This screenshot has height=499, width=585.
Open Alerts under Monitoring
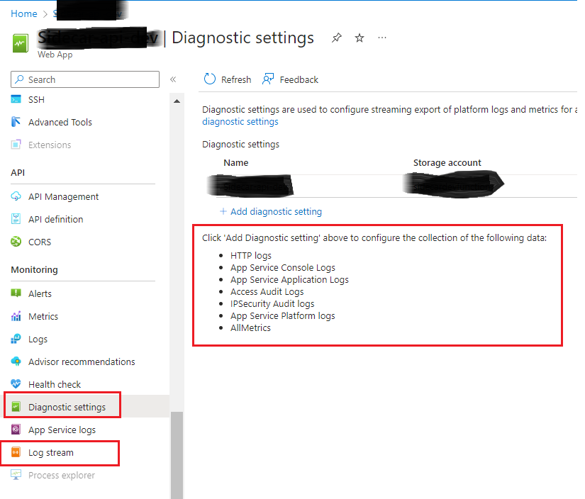point(40,294)
